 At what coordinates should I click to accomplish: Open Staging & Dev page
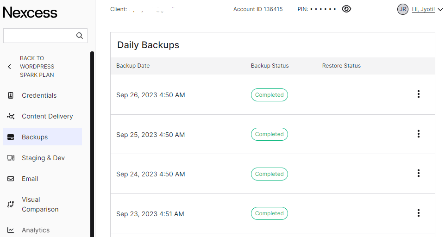tap(43, 158)
